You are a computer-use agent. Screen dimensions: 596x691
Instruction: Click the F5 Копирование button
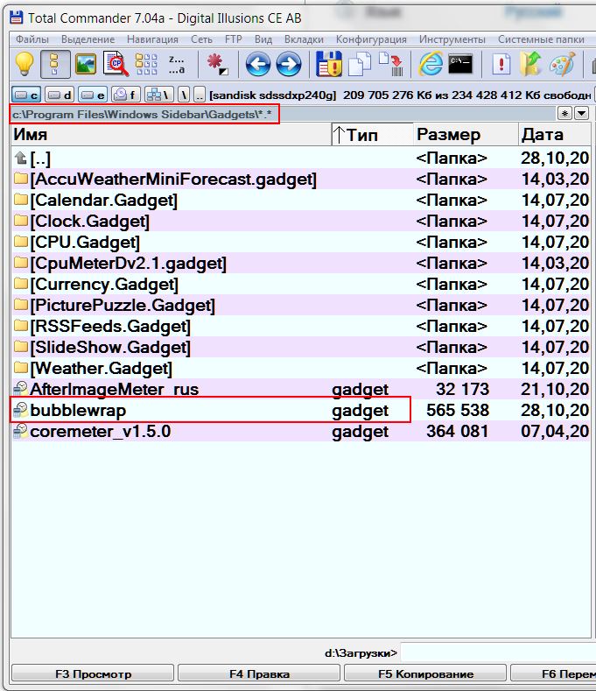425,673
